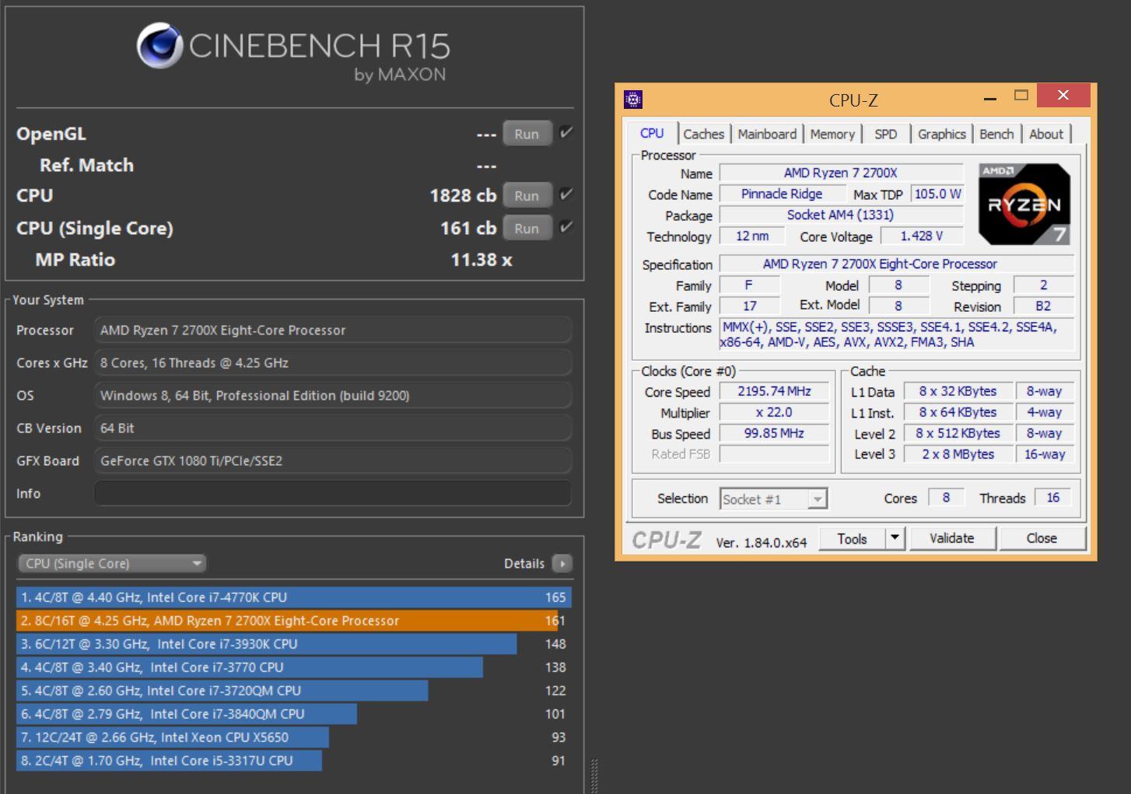Click the Core Voltage value 1.428 V
Screen dimensions: 1131x794
pyautogui.click(x=922, y=236)
